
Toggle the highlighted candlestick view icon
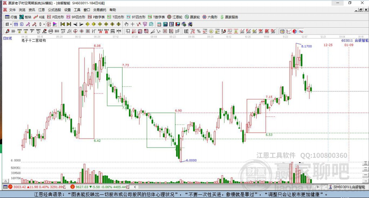coord(16,24)
